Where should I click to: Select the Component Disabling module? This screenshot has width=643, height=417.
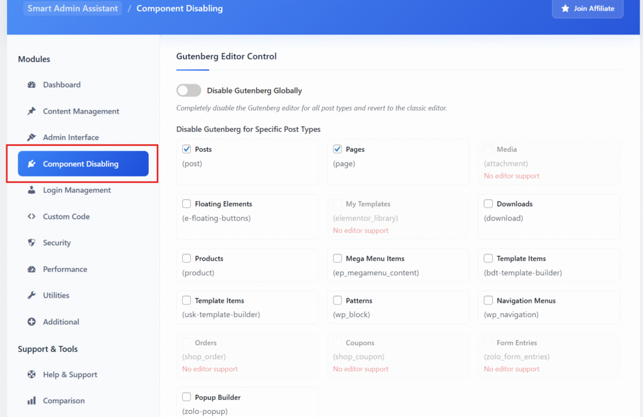(x=84, y=164)
